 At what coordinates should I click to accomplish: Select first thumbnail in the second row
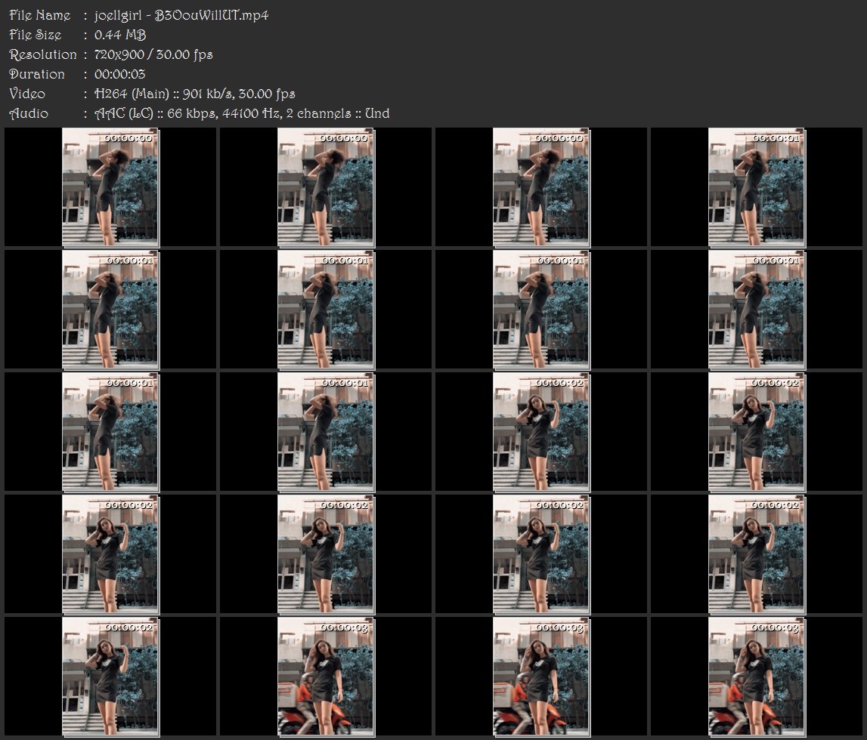click(x=110, y=310)
